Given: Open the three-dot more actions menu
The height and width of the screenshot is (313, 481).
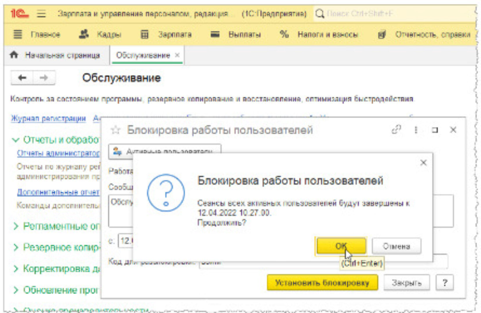Looking at the screenshot, I should point(416,130).
